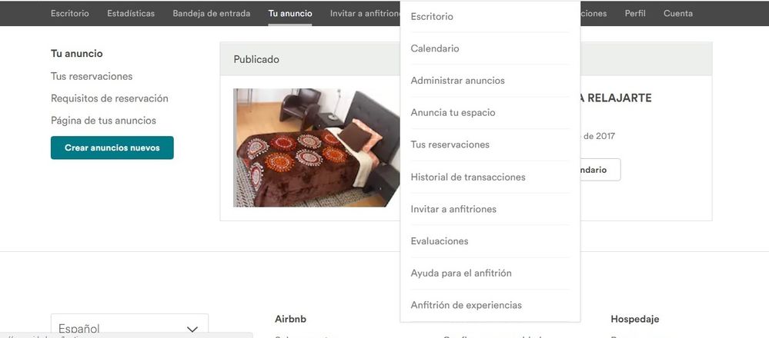This screenshot has width=769, height=338.
Task: Open Requisitos de reservación sidebar link
Action: coord(109,98)
